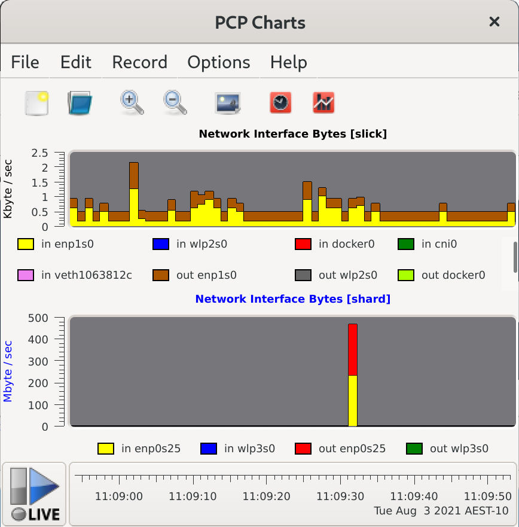Screen dimensions: 519x527
Task: Expand the Options menu
Action: pyautogui.click(x=219, y=62)
